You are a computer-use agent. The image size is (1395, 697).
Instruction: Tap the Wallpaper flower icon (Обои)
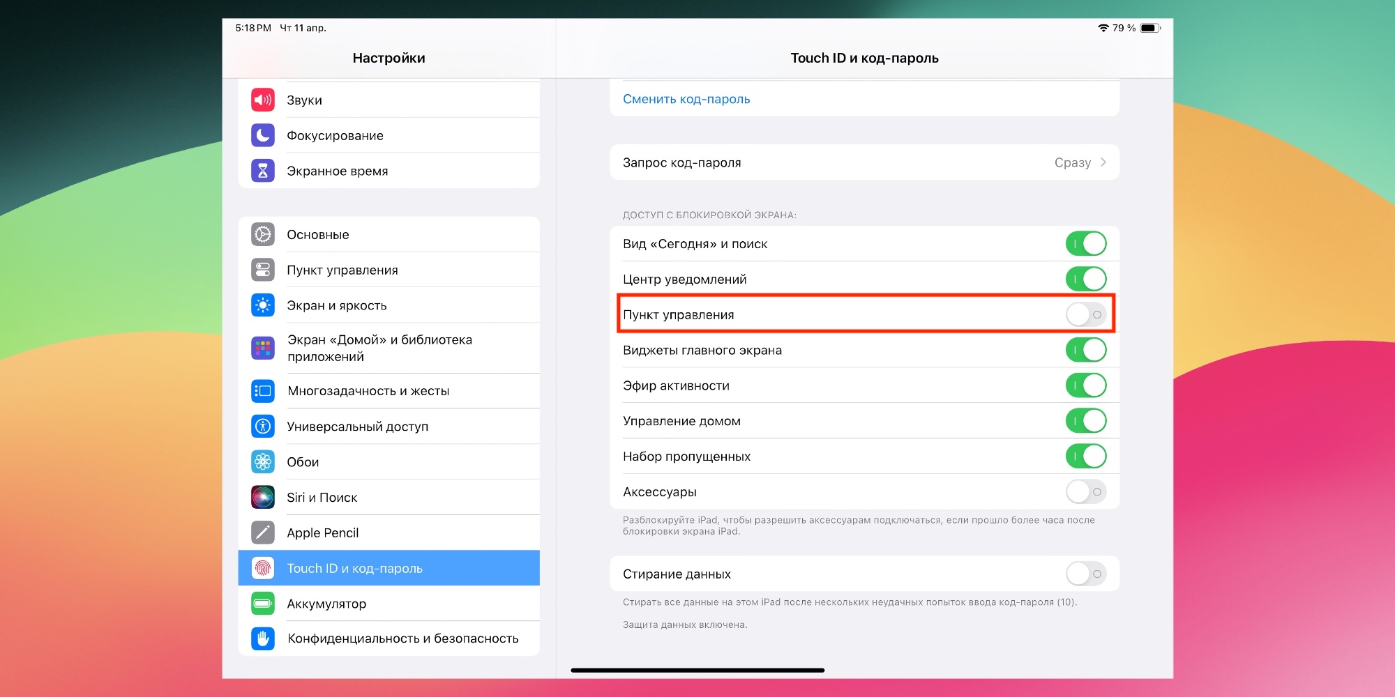coord(263,461)
